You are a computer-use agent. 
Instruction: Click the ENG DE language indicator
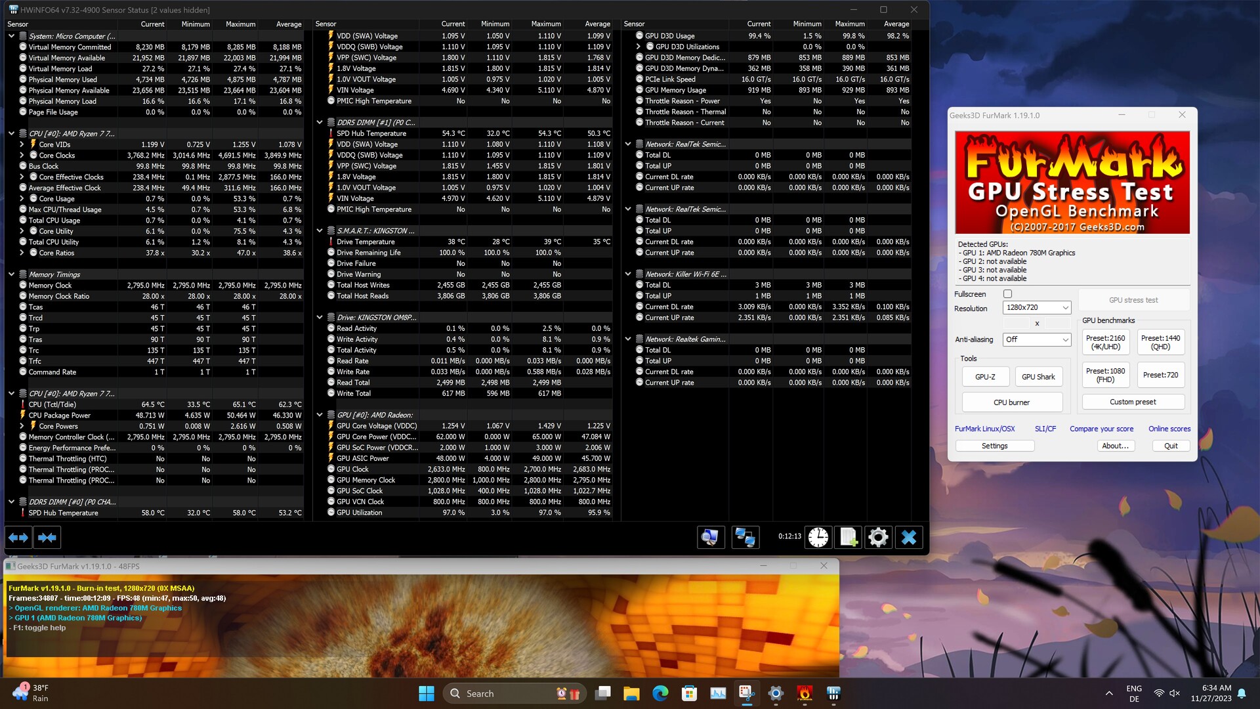pos(1134,693)
